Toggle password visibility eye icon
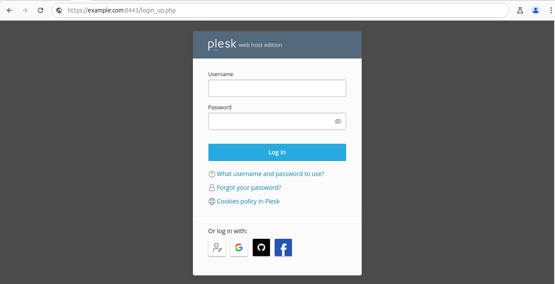 [x=338, y=121]
